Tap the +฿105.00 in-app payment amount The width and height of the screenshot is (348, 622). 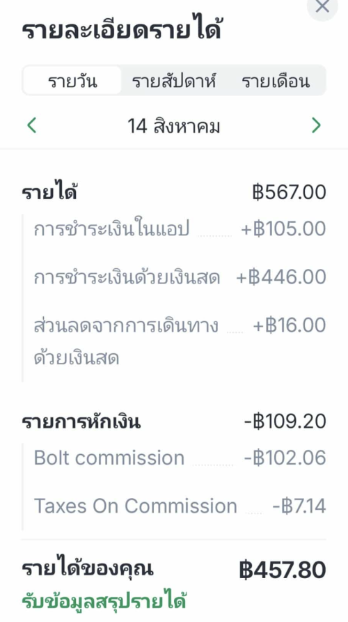click(x=283, y=229)
